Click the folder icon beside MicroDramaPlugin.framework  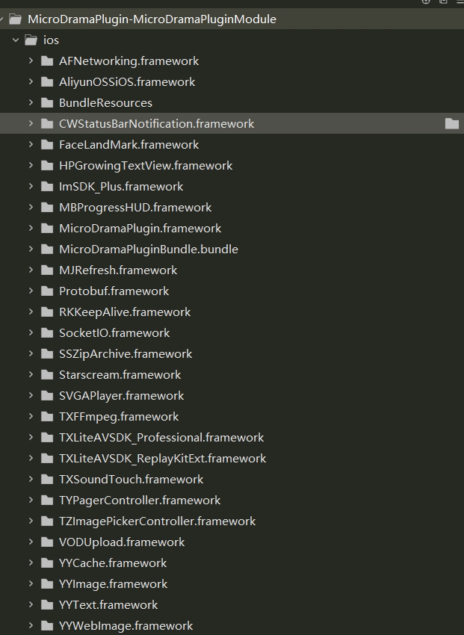[47, 229]
